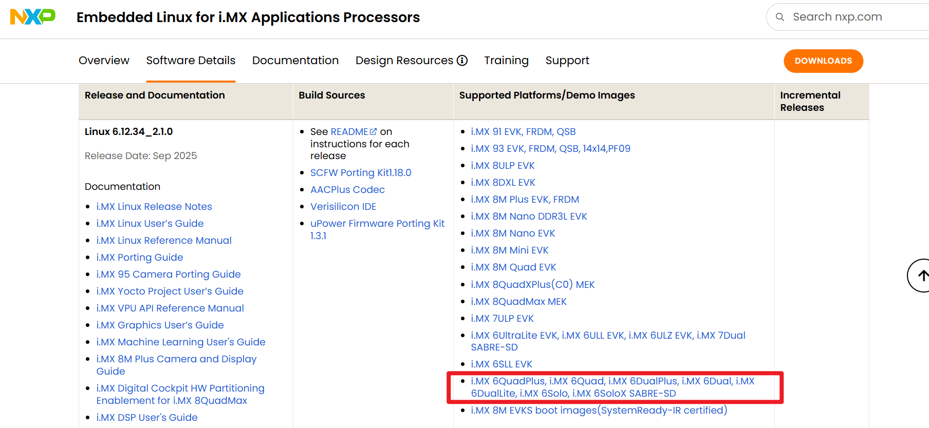Open i.MX 91 EVK, FRDM, QSB link

(x=523, y=131)
